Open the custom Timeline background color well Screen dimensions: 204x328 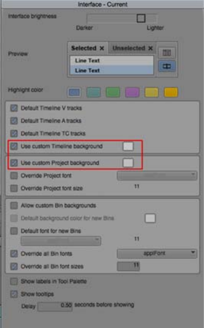(128, 146)
